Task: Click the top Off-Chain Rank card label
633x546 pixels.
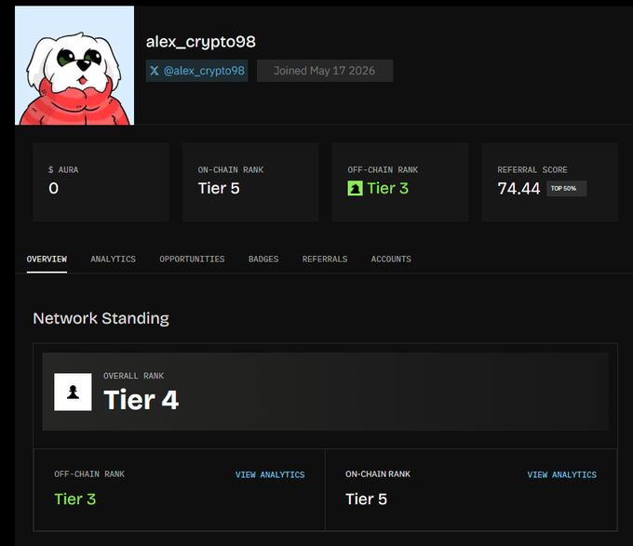Action: [x=383, y=170]
